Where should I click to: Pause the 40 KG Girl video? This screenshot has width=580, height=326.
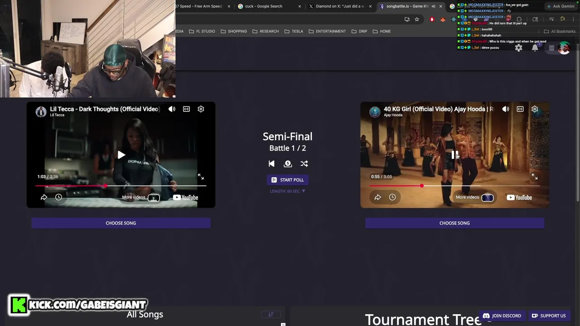click(455, 155)
